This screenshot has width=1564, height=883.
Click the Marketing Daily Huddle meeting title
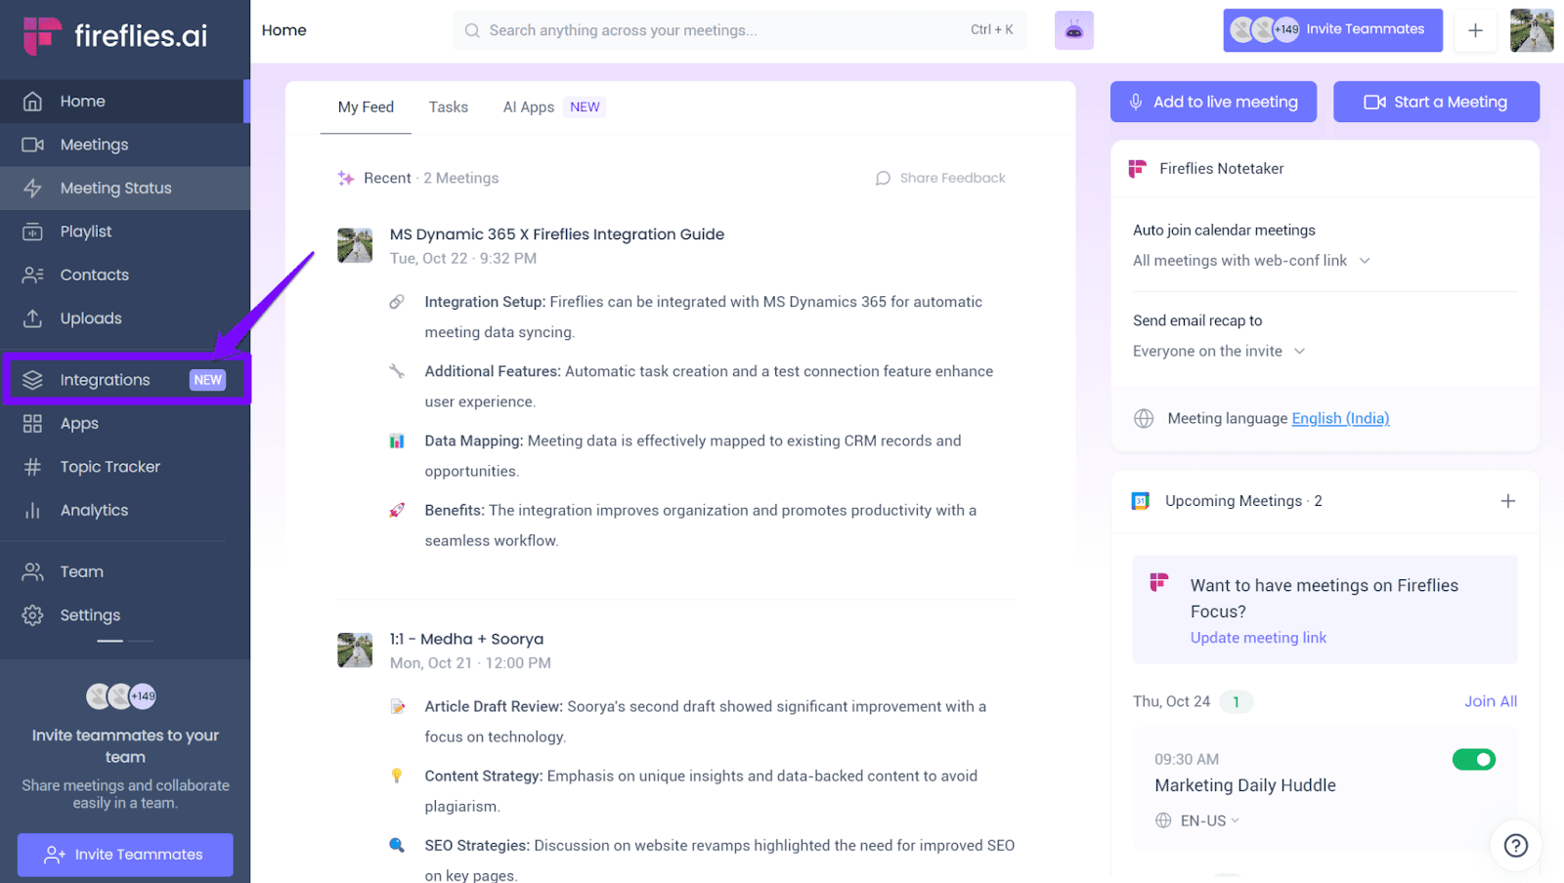(x=1245, y=785)
